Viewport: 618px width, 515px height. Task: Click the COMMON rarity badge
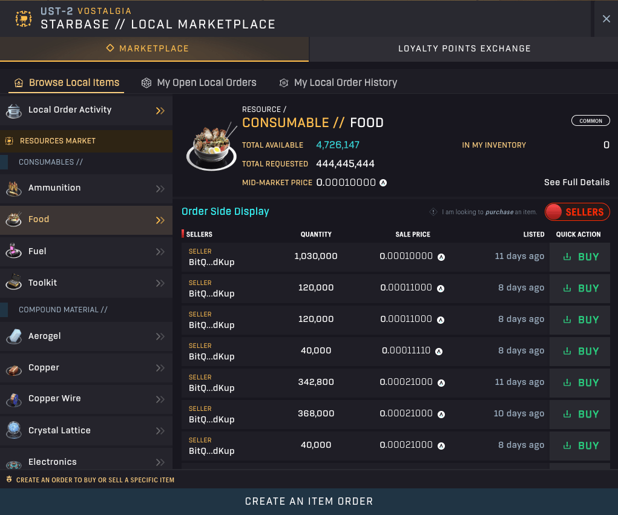(x=590, y=120)
